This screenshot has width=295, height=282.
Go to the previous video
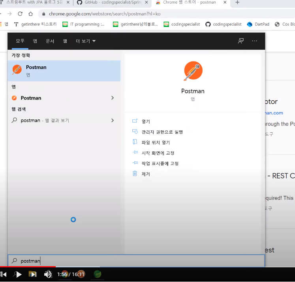click(4, 275)
